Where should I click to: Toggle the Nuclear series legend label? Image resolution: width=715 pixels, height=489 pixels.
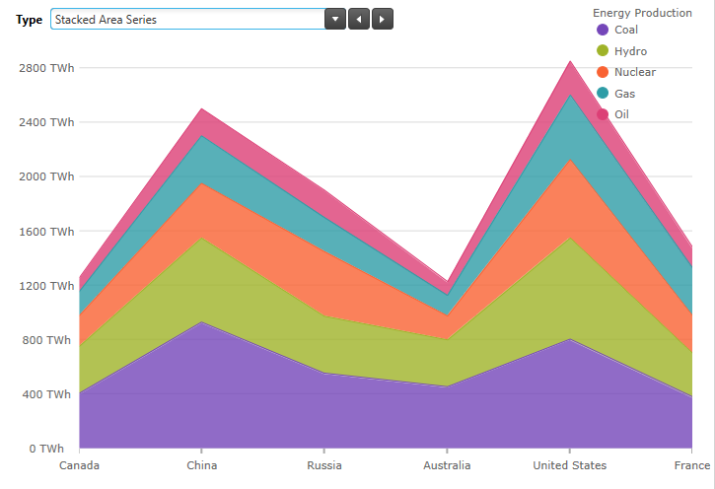[x=634, y=72]
